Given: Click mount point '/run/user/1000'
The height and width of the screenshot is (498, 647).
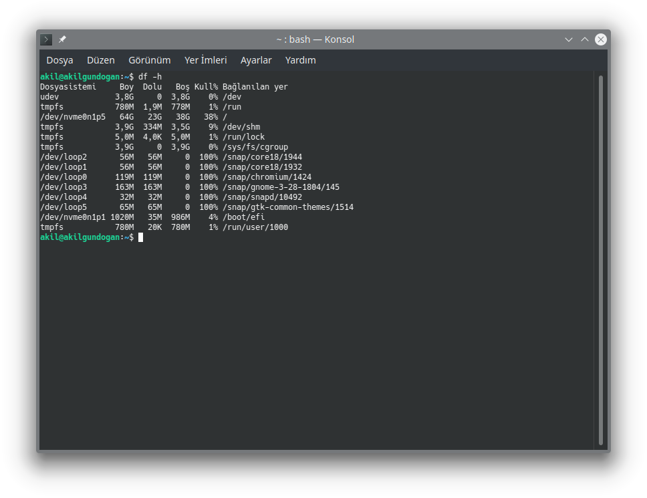Looking at the screenshot, I should tap(255, 227).
